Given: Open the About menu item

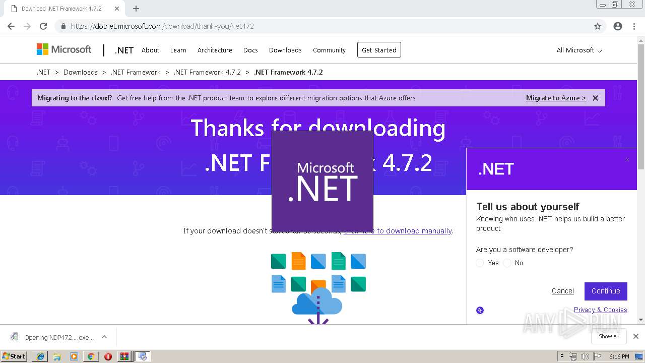Looking at the screenshot, I should pos(150,50).
